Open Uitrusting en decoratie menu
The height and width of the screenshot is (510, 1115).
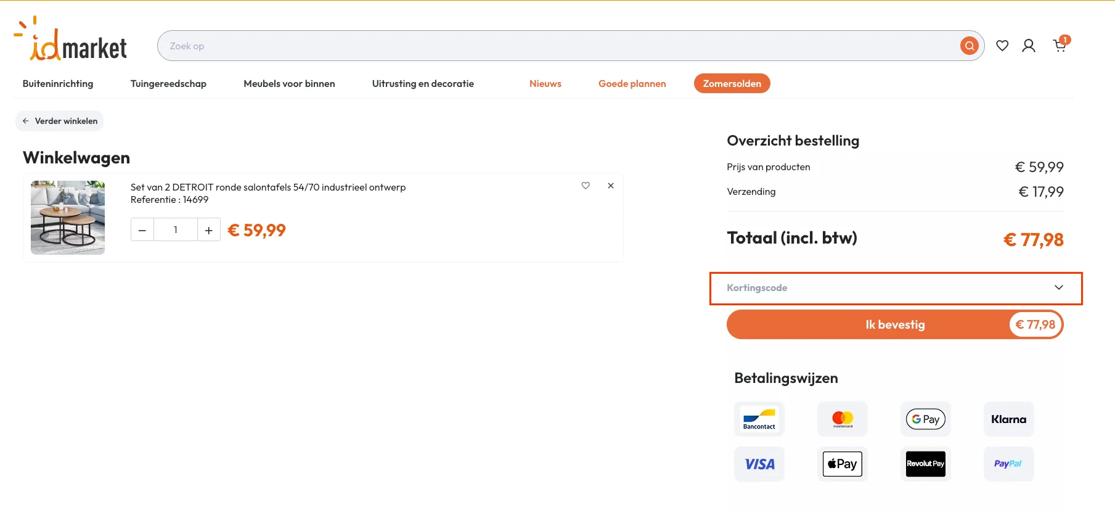click(423, 84)
